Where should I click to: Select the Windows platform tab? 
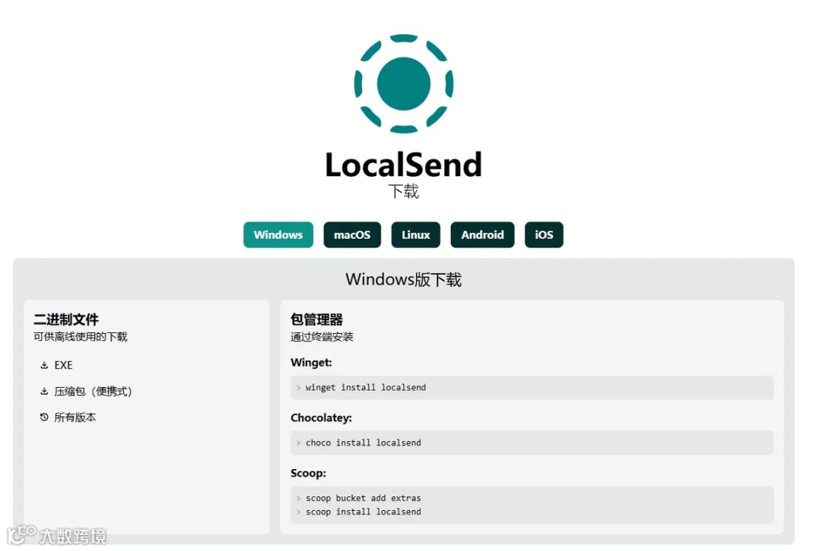(278, 235)
